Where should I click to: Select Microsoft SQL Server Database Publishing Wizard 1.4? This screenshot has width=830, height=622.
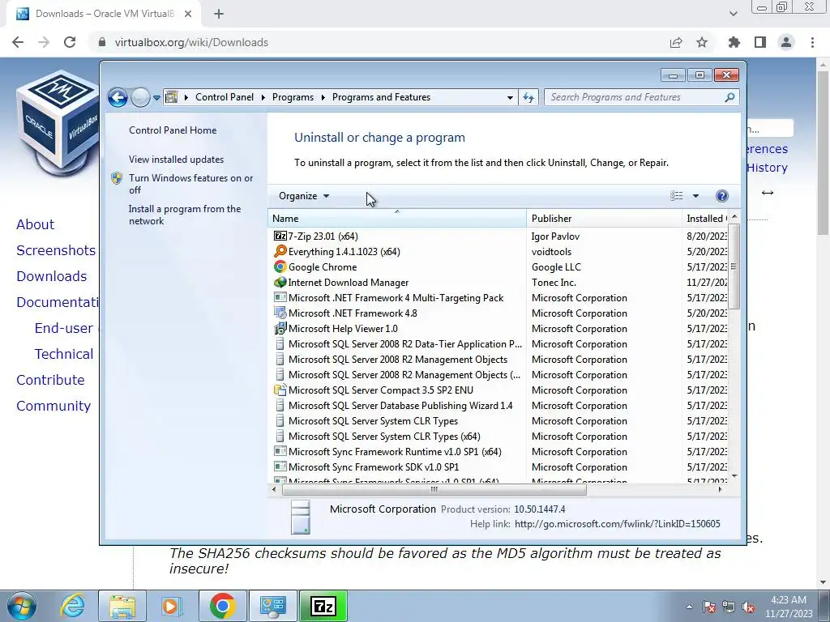[498, 406]
